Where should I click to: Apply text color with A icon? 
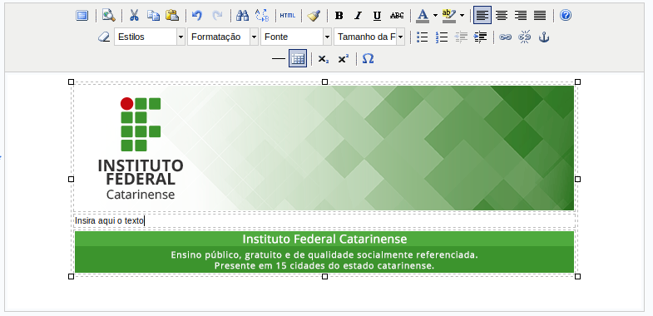(x=423, y=16)
